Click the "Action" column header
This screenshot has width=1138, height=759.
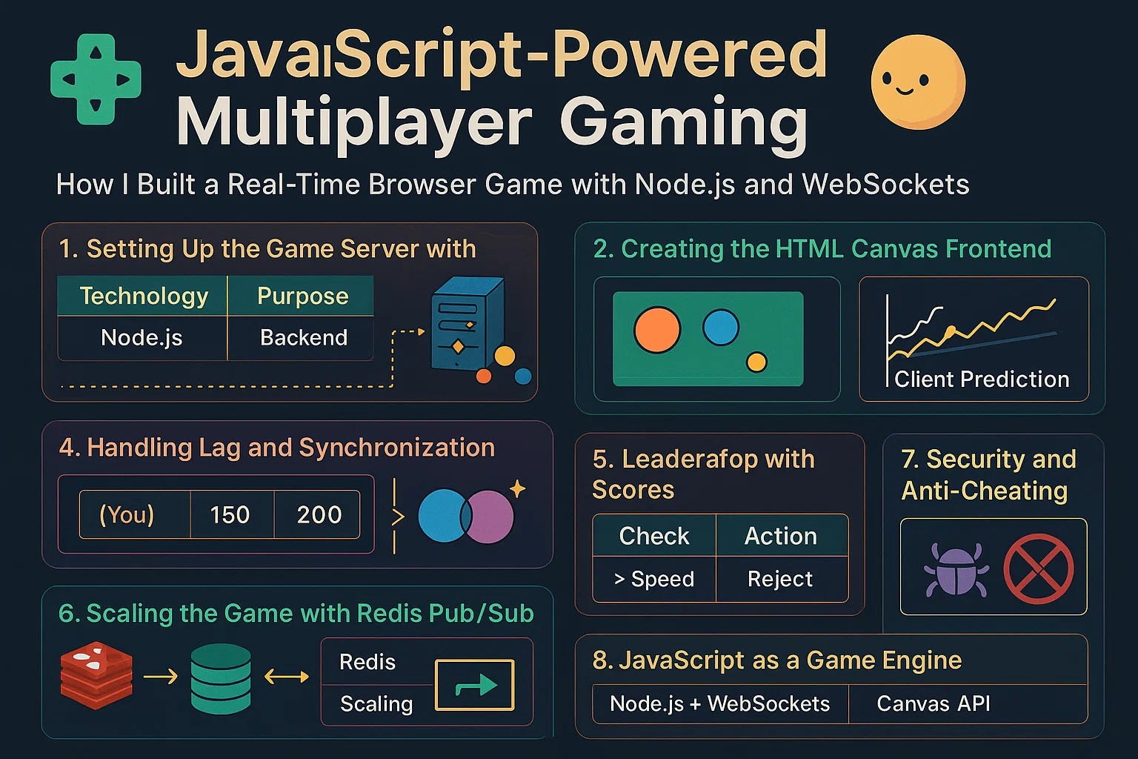(x=781, y=536)
